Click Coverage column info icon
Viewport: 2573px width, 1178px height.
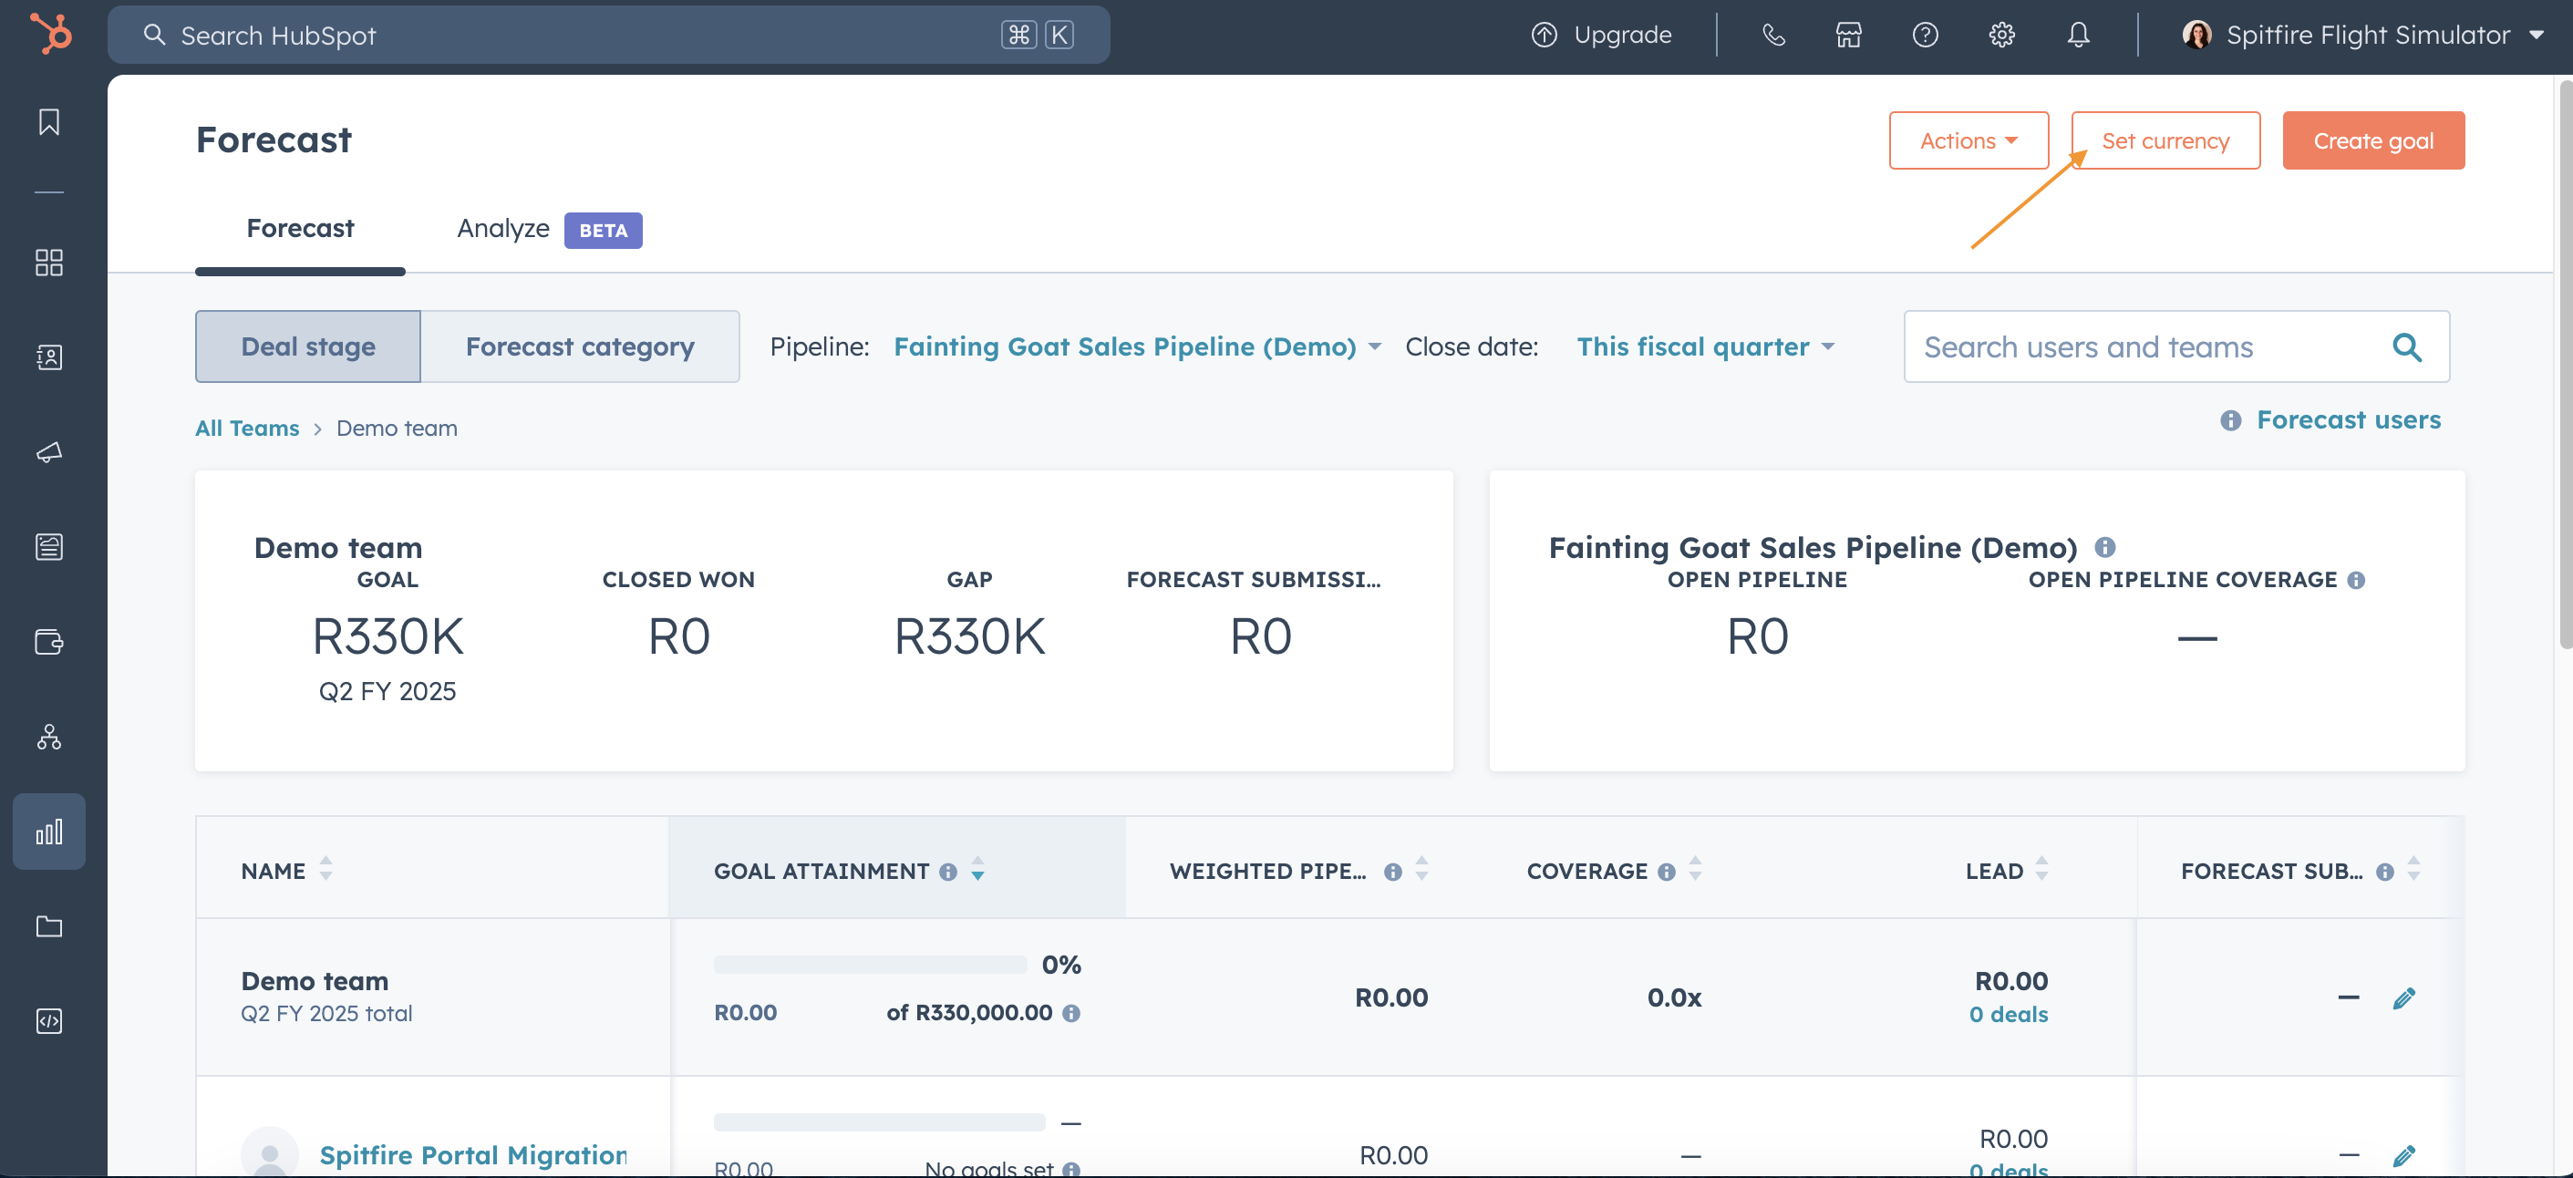tap(1666, 873)
